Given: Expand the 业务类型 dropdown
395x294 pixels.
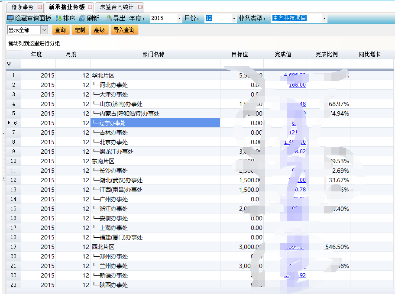Looking at the screenshot, I should point(324,18).
